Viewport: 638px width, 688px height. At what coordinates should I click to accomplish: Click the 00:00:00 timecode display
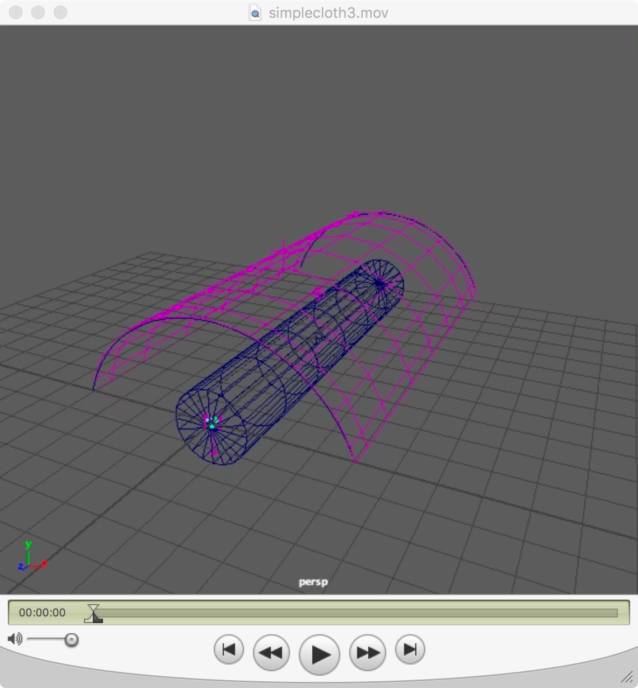[x=43, y=612]
